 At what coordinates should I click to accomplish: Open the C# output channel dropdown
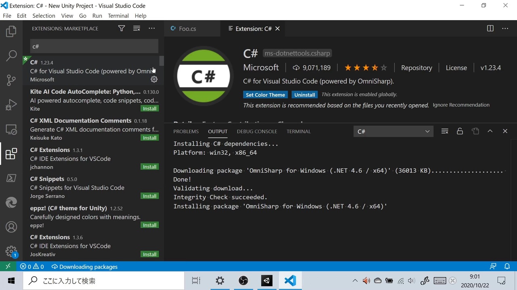[x=393, y=131]
